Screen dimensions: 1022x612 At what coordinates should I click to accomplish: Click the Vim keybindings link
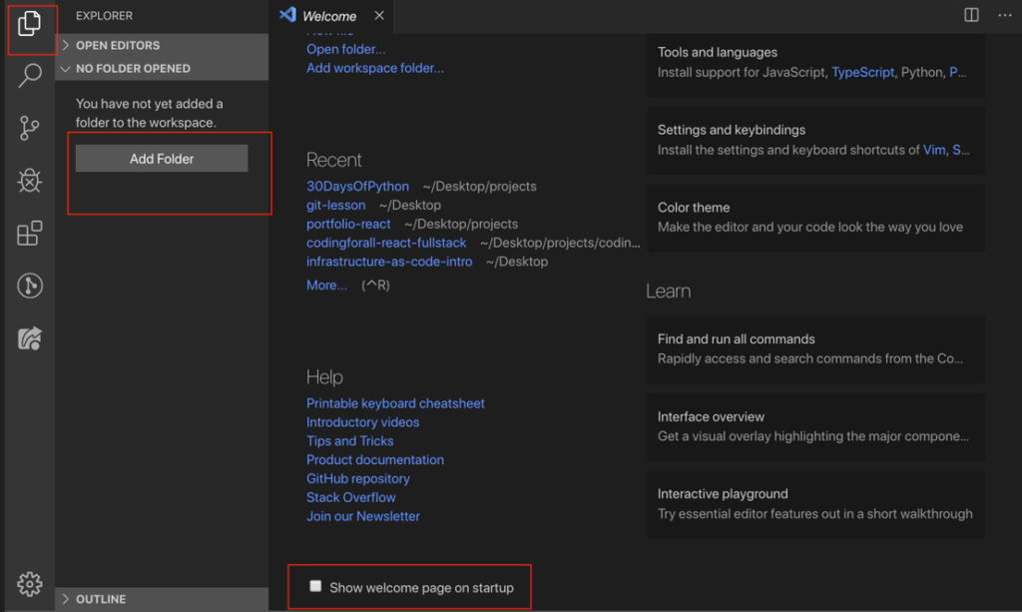point(934,150)
